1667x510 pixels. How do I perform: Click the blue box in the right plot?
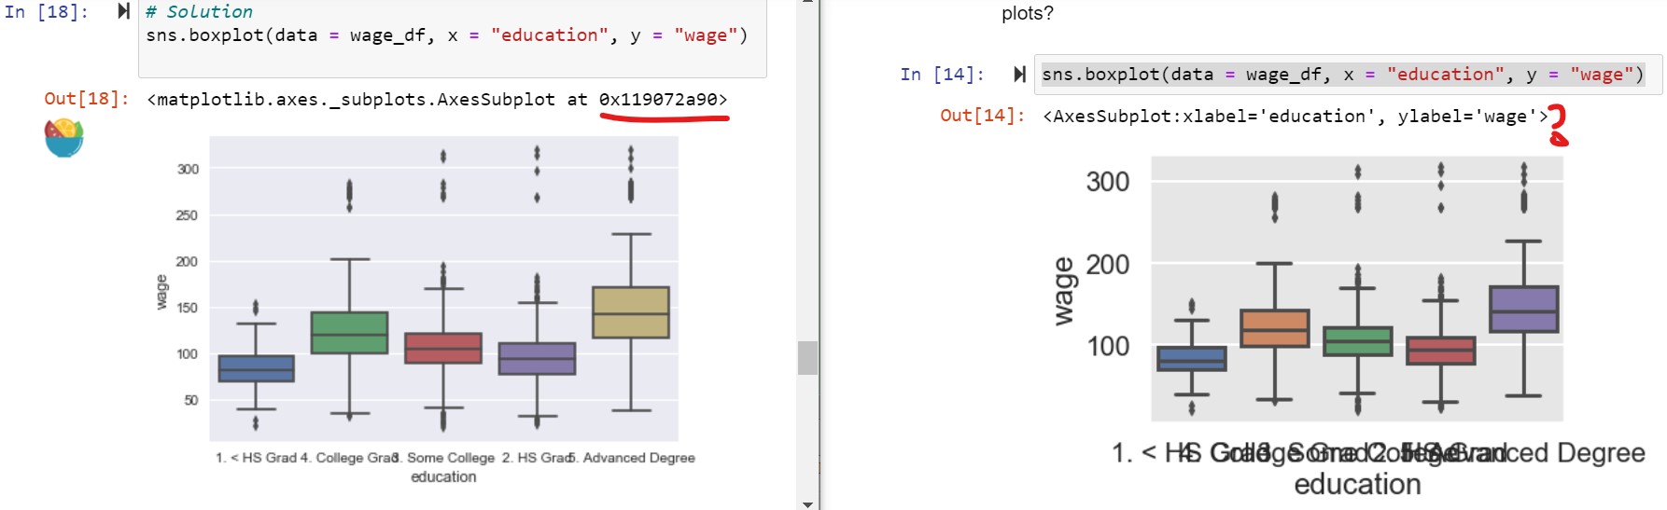click(1192, 359)
